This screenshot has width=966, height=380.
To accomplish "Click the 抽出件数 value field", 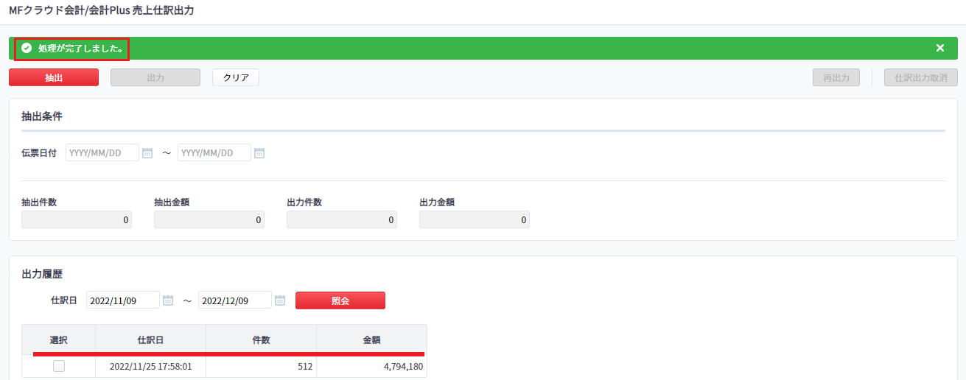I will point(77,219).
